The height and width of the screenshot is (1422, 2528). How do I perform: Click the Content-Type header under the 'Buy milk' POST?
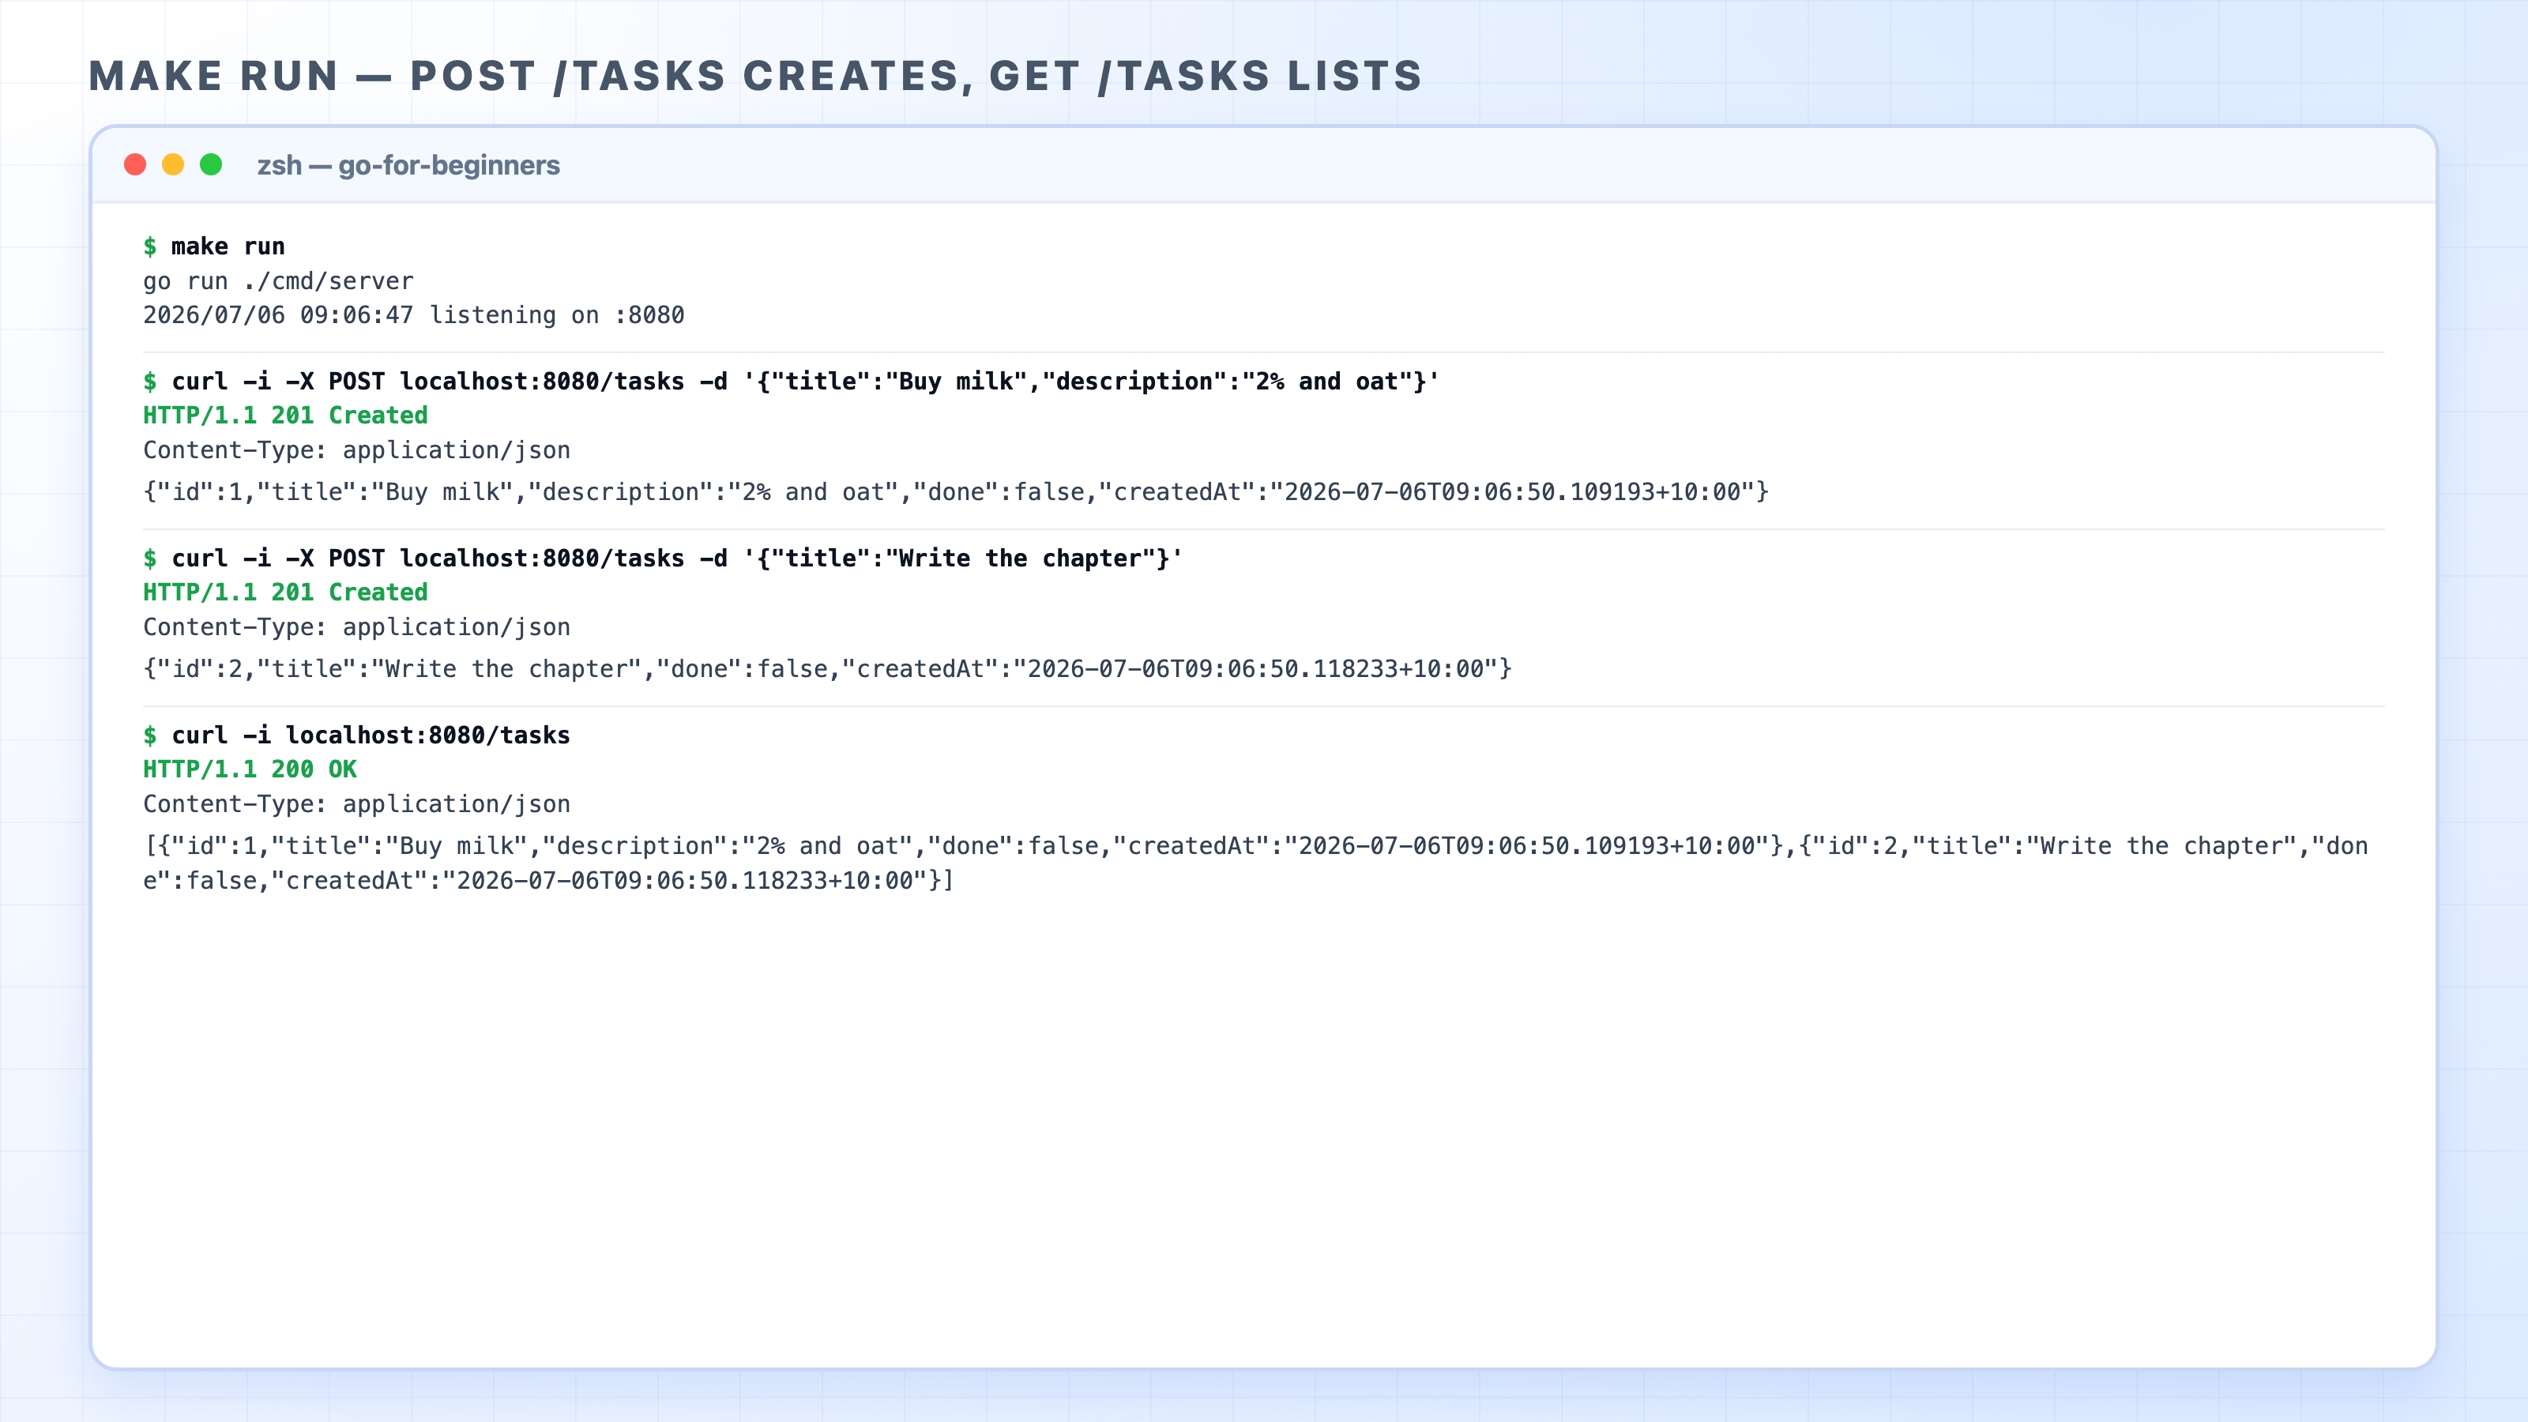point(357,450)
